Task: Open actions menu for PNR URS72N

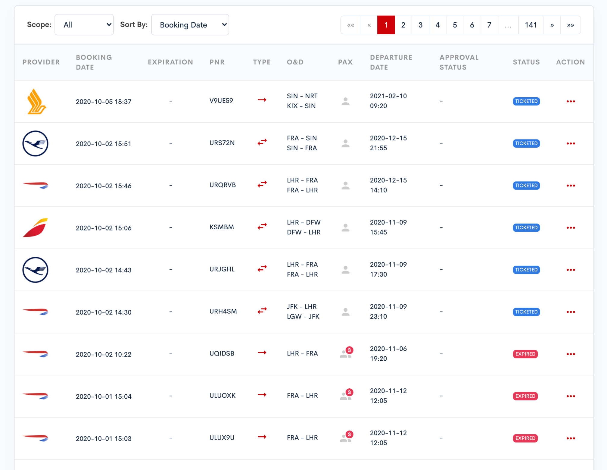Action: tap(571, 143)
